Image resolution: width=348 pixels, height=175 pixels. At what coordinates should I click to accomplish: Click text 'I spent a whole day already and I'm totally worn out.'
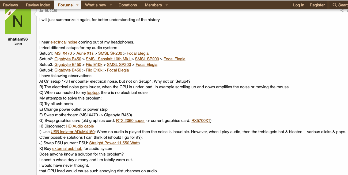click(86, 160)
